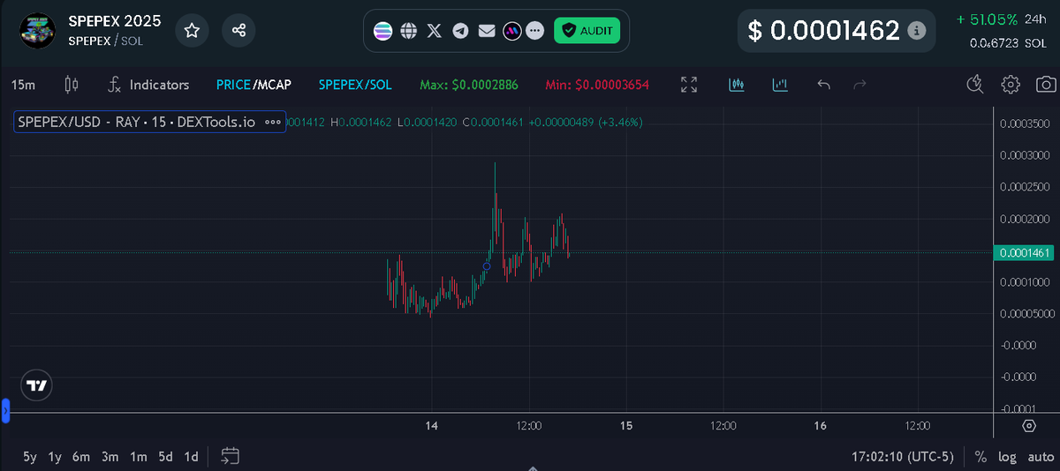
Task: Open the project website globe icon
Action: (408, 31)
